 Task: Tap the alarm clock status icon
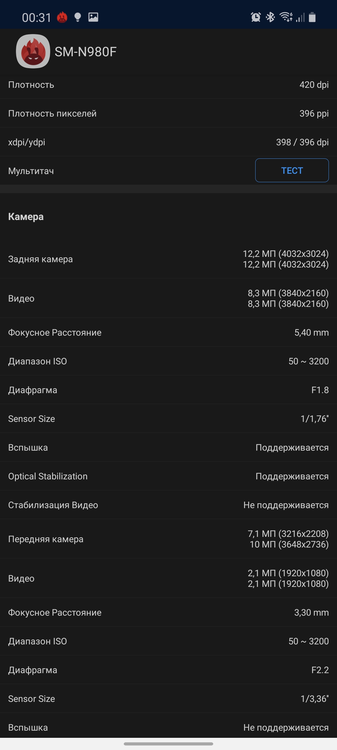click(x=256, y=17)
